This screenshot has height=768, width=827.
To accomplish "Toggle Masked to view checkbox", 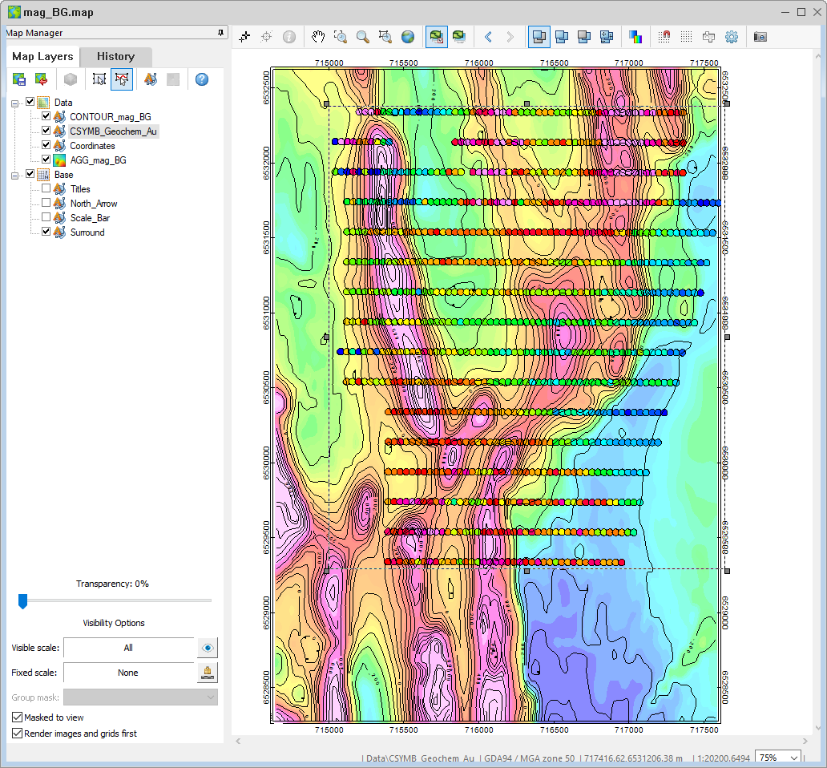I will point(17,717).
